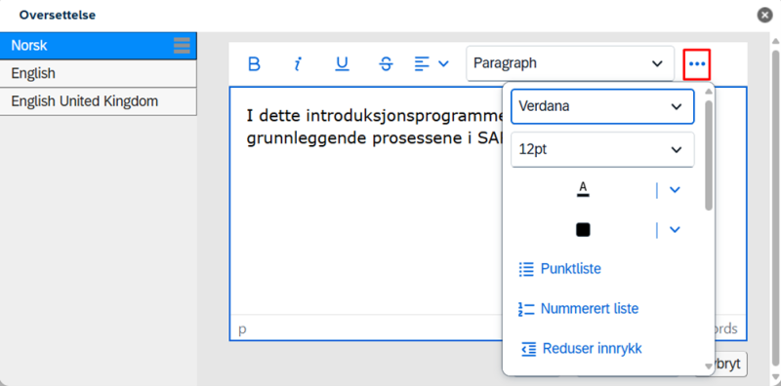Open the Verdana font family dropdown

tap(602, 106)
